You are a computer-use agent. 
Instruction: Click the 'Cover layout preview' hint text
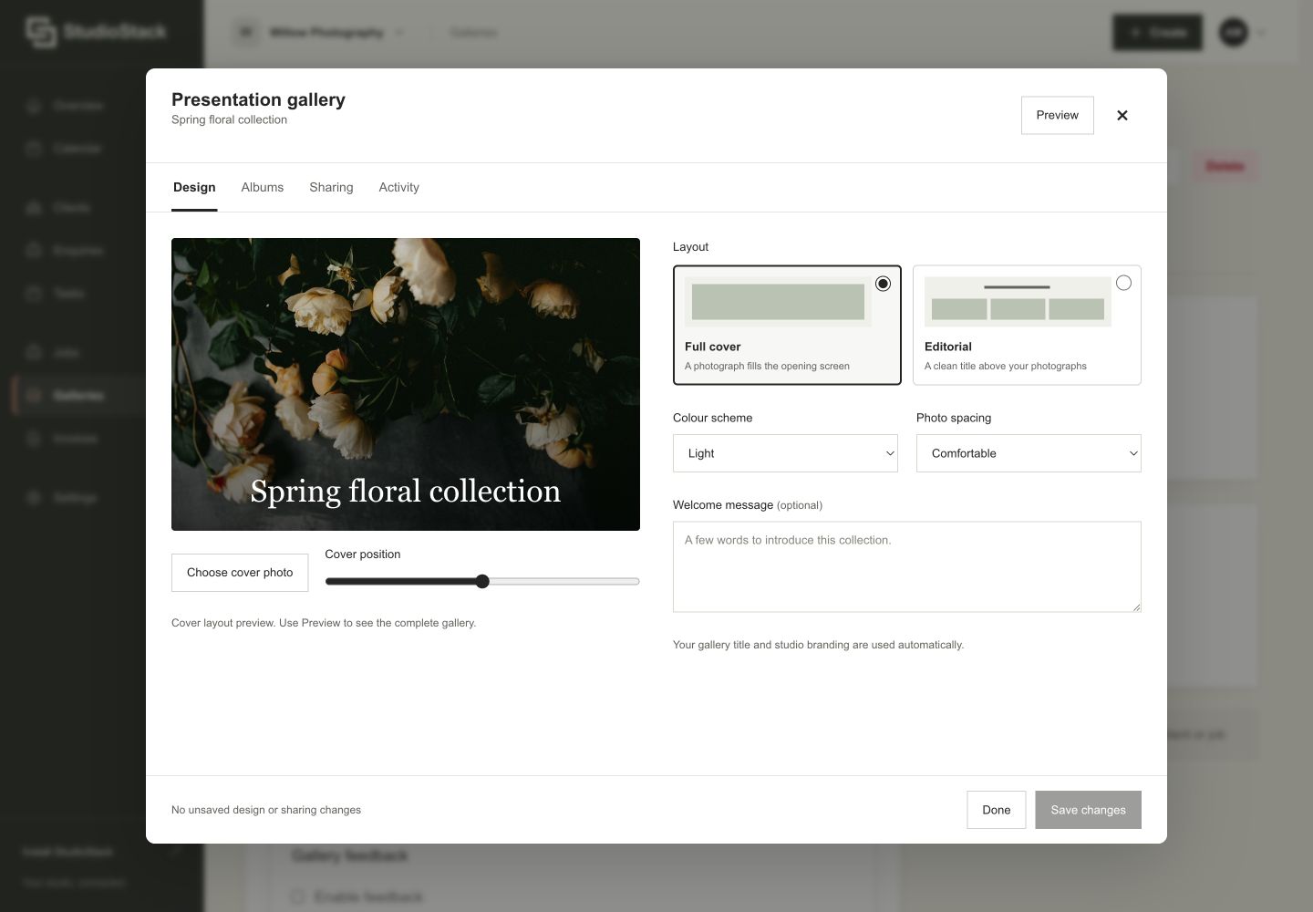pos(324,623)
